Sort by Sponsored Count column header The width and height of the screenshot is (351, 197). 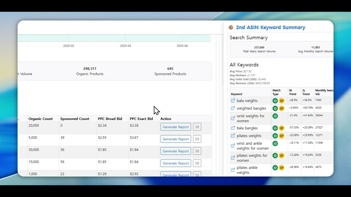click(x=75, y=119)
